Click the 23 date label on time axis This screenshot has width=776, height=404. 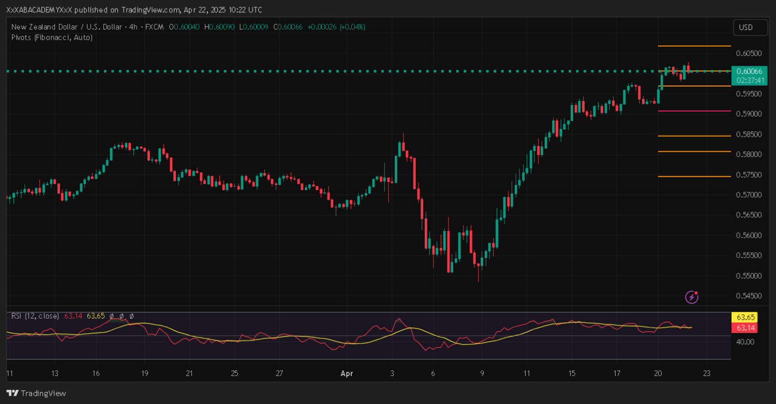(x=707, y=373)
